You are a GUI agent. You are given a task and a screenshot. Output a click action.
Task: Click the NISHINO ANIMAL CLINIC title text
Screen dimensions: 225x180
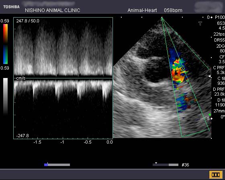pyautogui.click(x=53, y=10)
